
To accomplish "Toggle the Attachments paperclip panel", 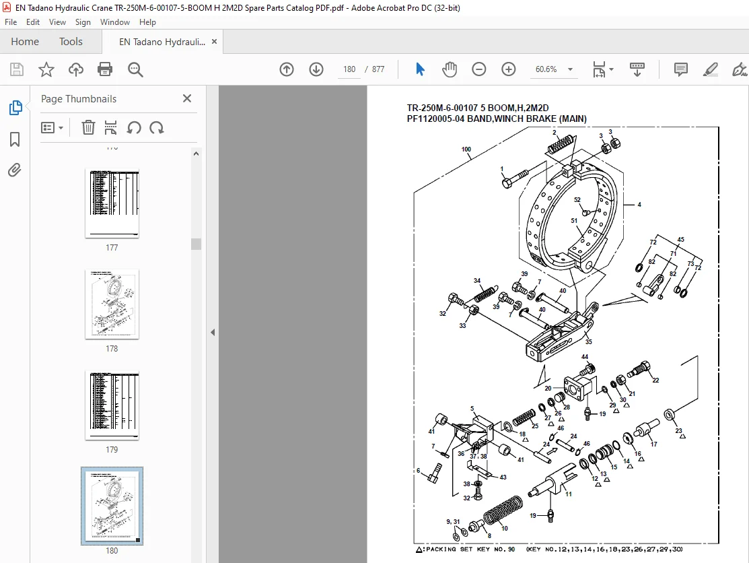I will click(x=15, y=170).
